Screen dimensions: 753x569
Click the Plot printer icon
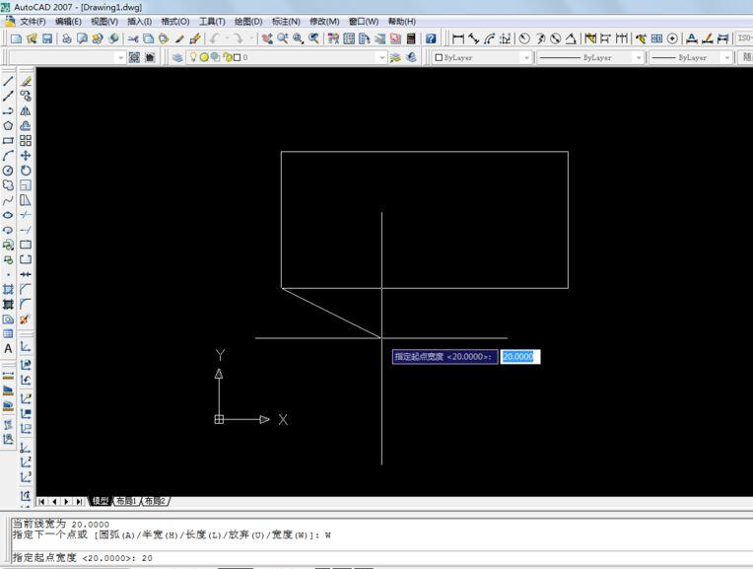[67, 38]
